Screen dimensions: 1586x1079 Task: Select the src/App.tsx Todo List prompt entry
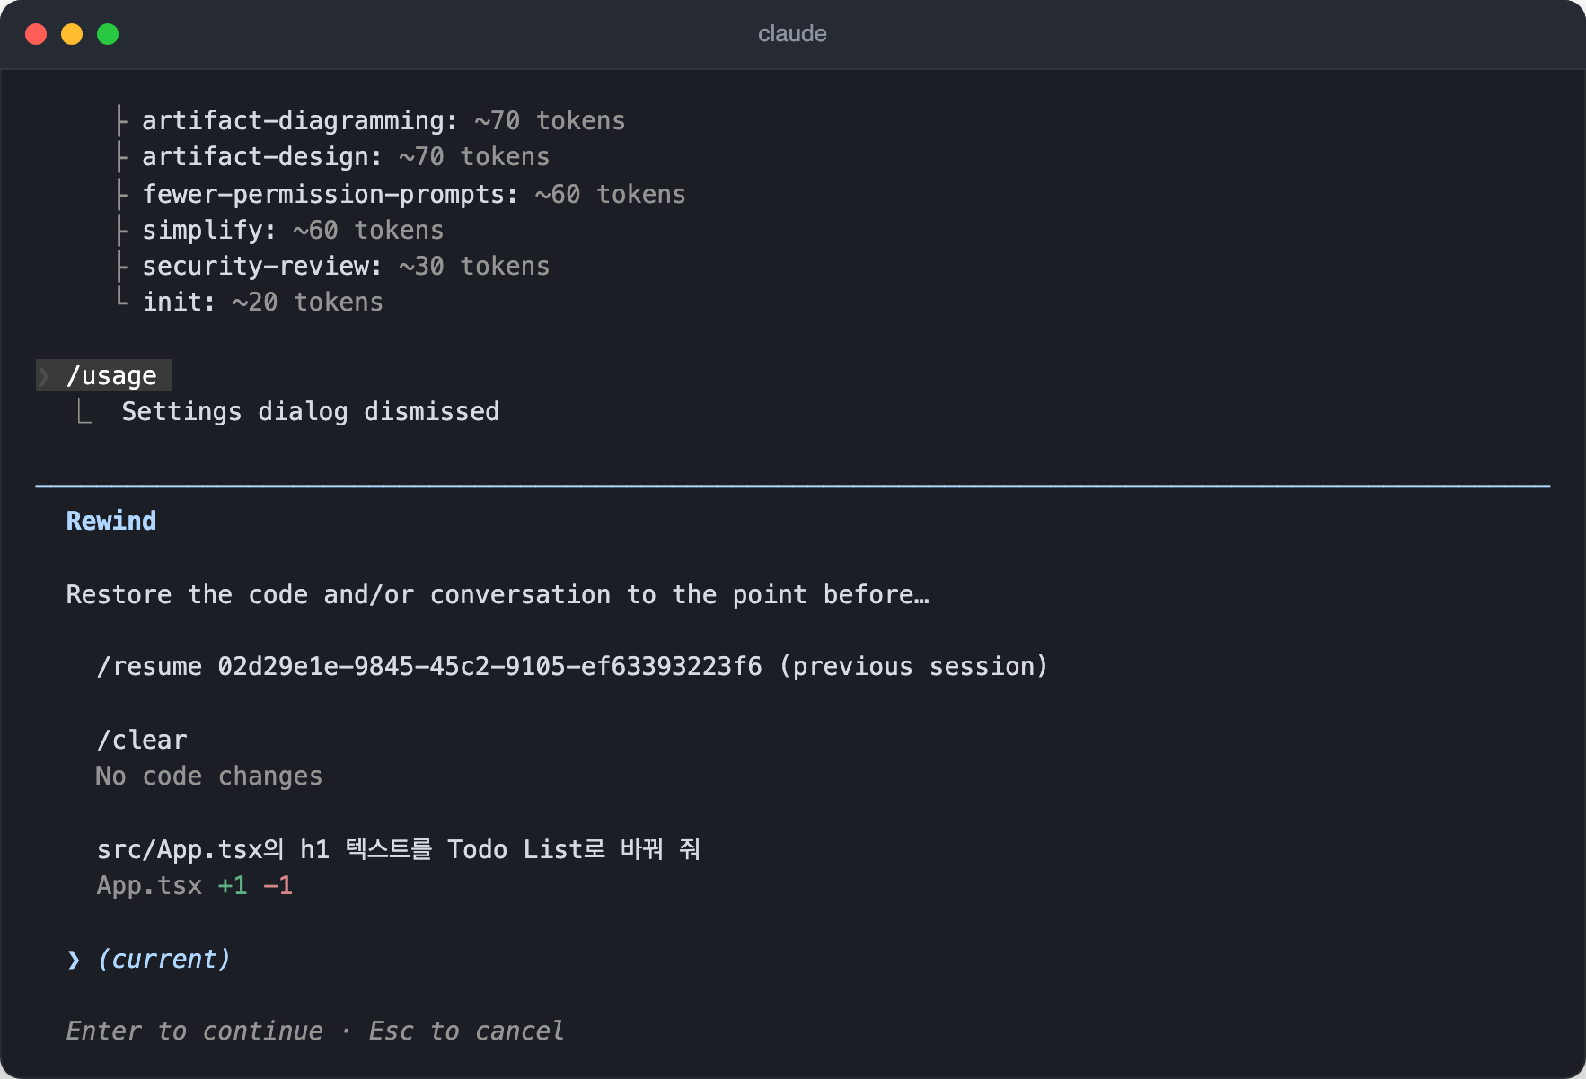(x=399, y=849)
